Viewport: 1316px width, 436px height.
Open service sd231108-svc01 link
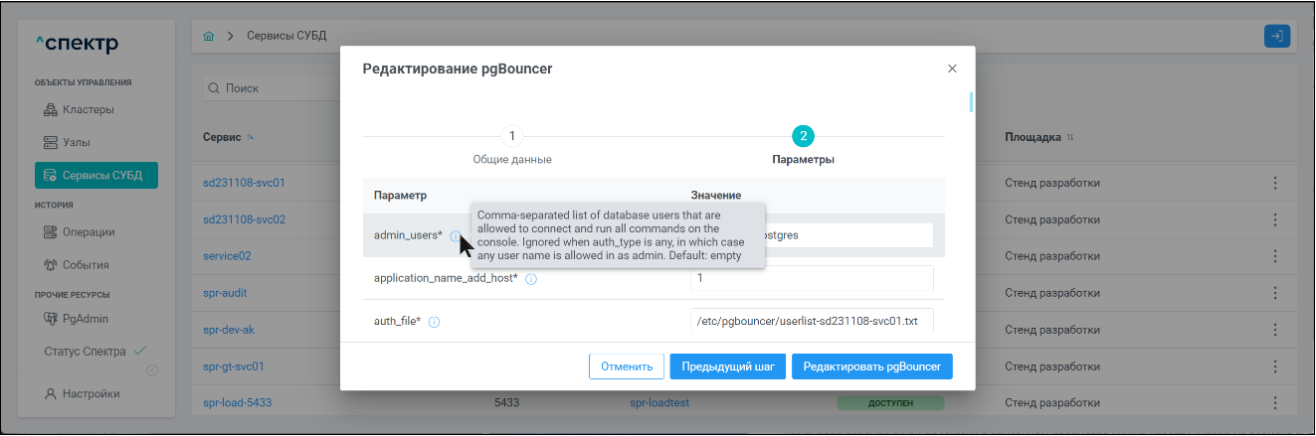244,183
